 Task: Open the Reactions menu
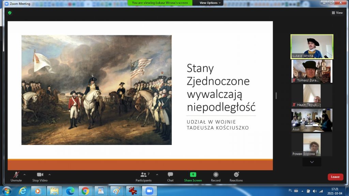click(236, 175)
